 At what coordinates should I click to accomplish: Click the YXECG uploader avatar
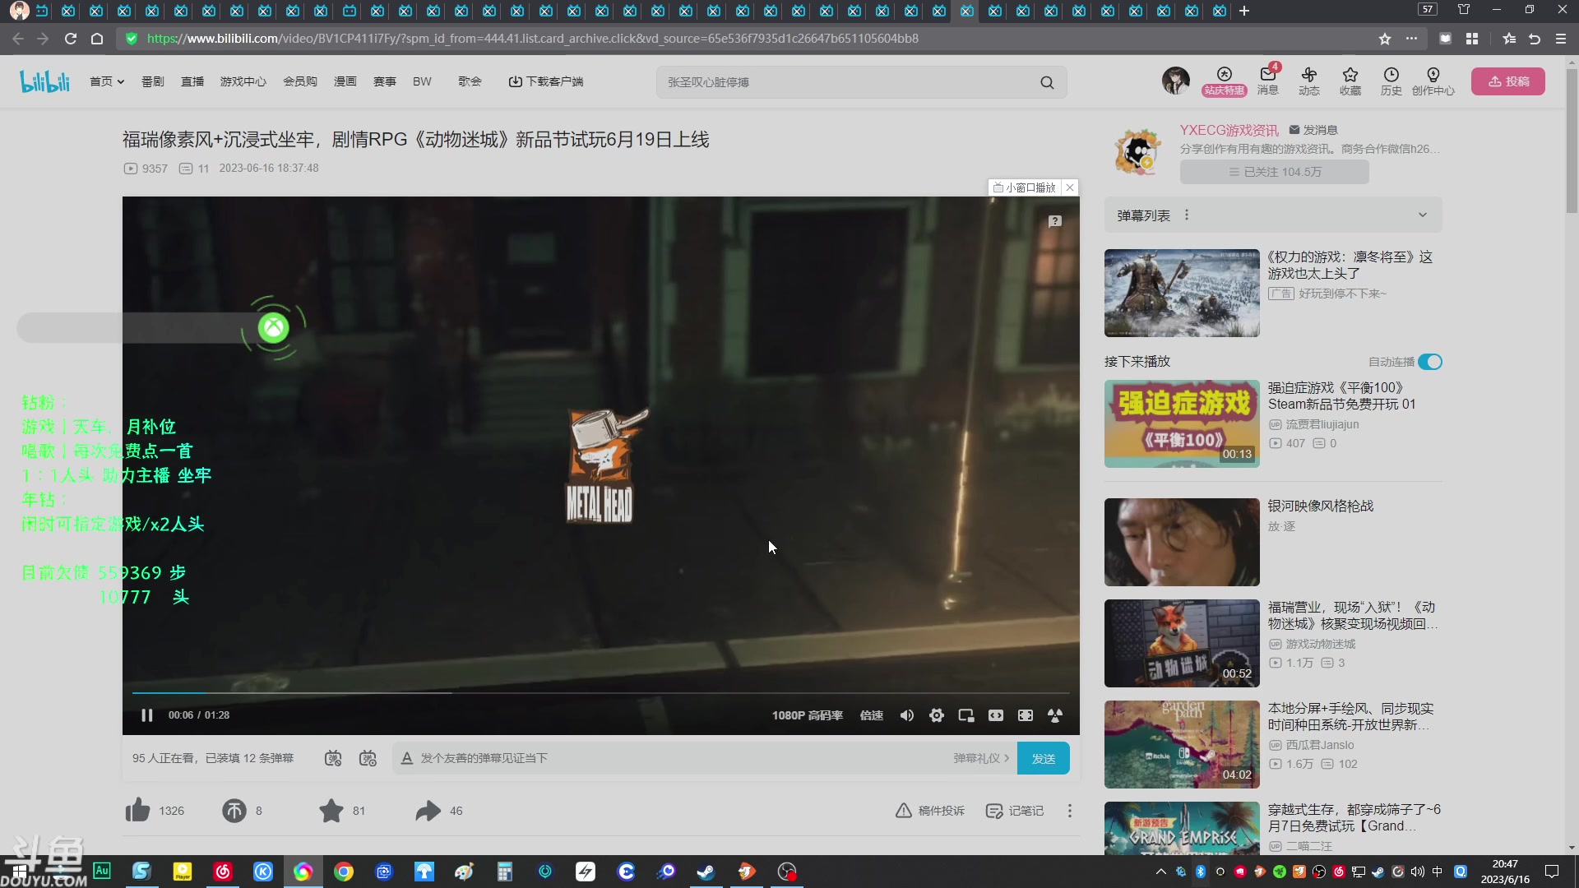[x=1137, y=151]
